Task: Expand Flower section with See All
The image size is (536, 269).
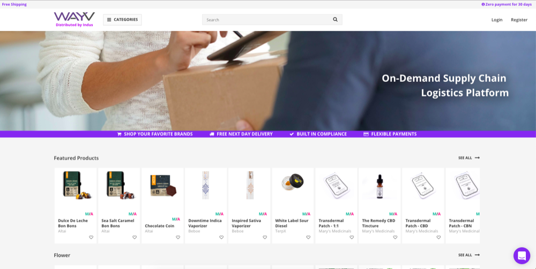Action: point(468,255)
